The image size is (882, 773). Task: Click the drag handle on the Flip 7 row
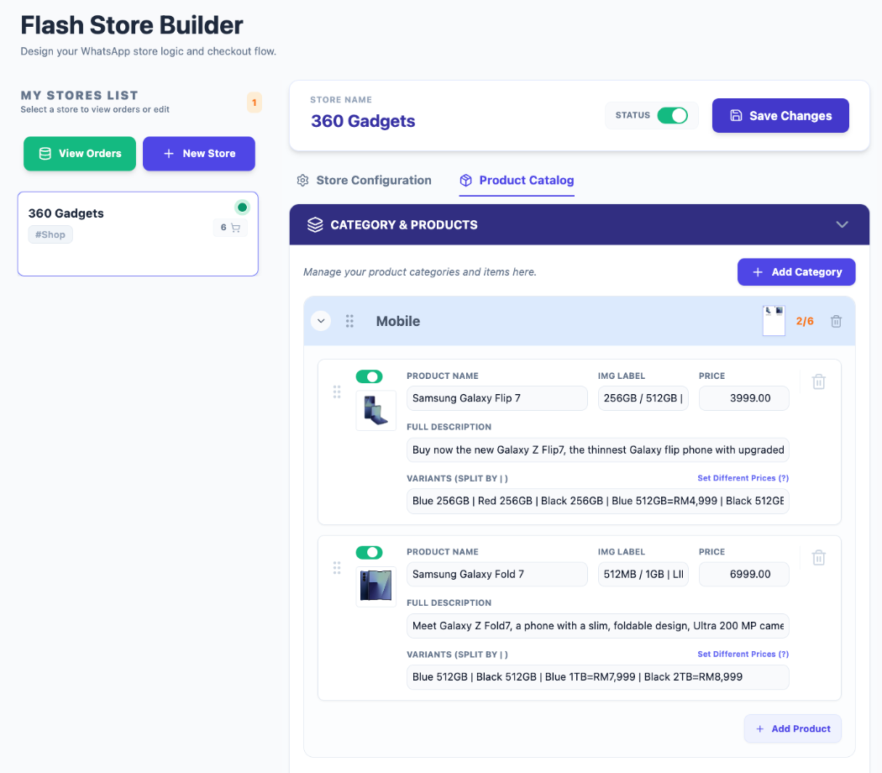tap(336, 392)
